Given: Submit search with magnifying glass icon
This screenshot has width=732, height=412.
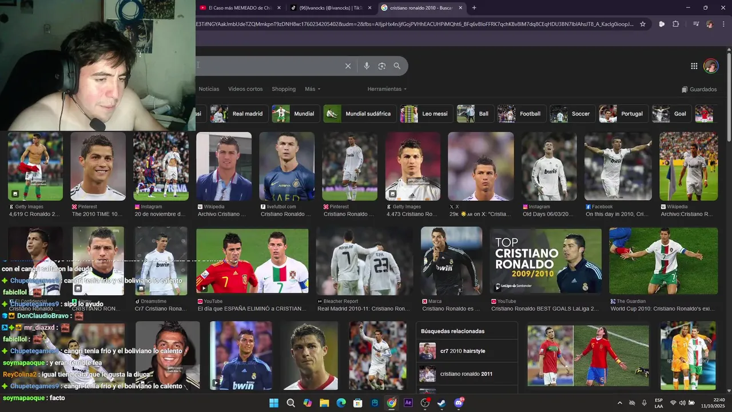Looking at the screenshot, I should coord(397,66).
